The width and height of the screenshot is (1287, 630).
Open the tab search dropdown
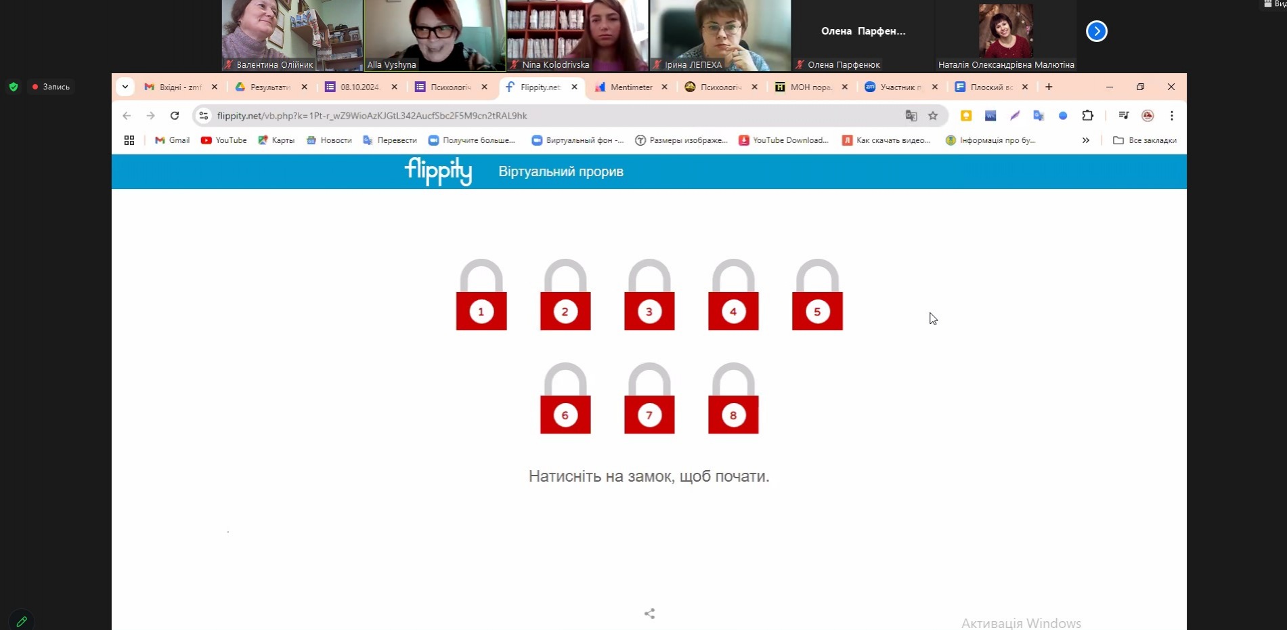point(125,87)
